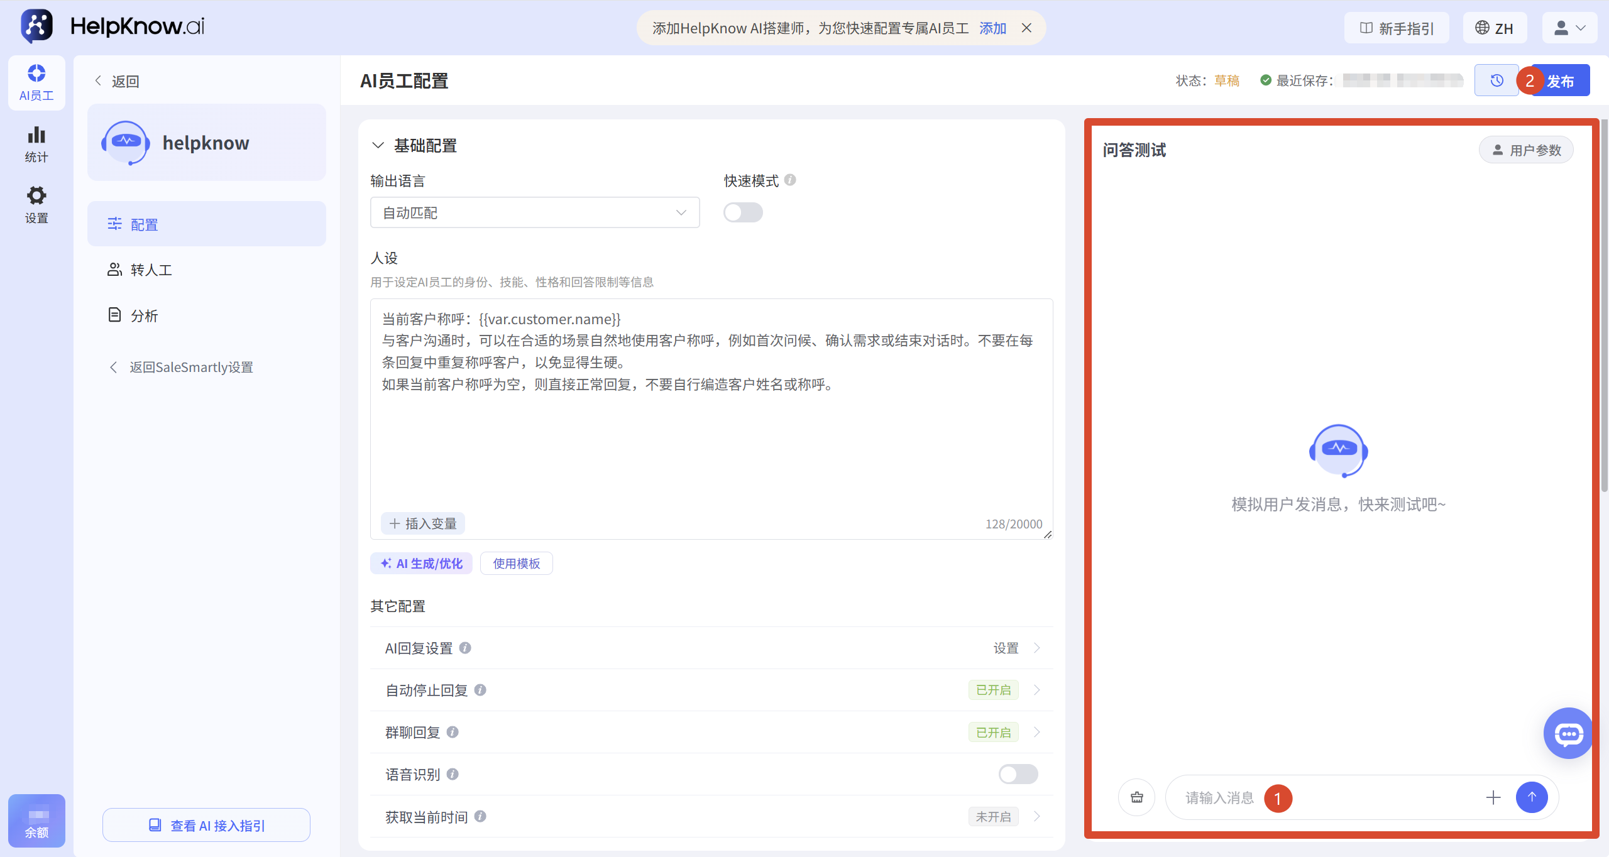Open the floating chat support bubble
The image size is (1609, 857).
[x=1568, y=733]
